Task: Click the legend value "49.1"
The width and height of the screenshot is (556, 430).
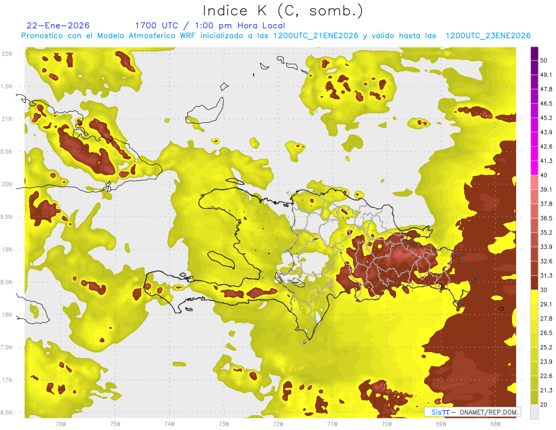Action: coord(546,75)
